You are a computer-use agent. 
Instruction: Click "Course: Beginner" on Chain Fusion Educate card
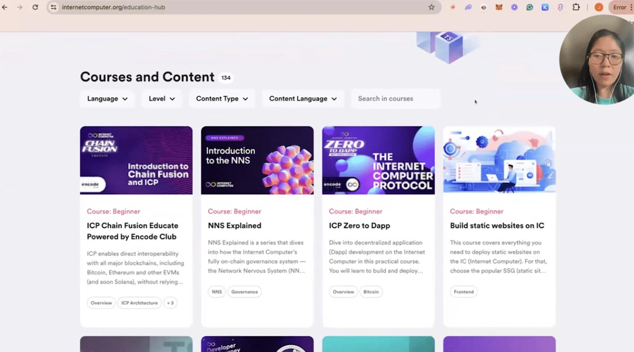[114, 211]
